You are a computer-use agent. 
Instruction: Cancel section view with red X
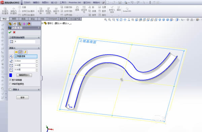(x=14, y=32)
